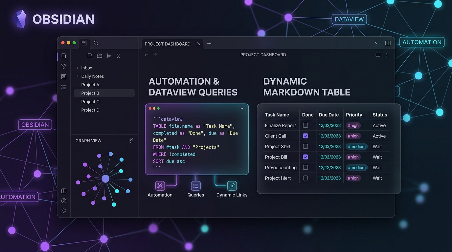Screen dimensions: 452x252
Task: Uncheck the Project Bill done checkbox
Action: pos(305,157)
